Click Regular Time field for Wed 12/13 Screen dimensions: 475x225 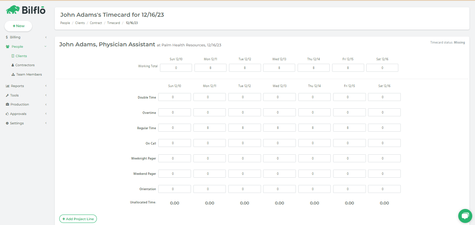(x=279, y=128)
